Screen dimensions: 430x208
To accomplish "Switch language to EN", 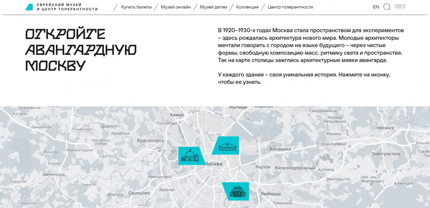I will point(376,7).
